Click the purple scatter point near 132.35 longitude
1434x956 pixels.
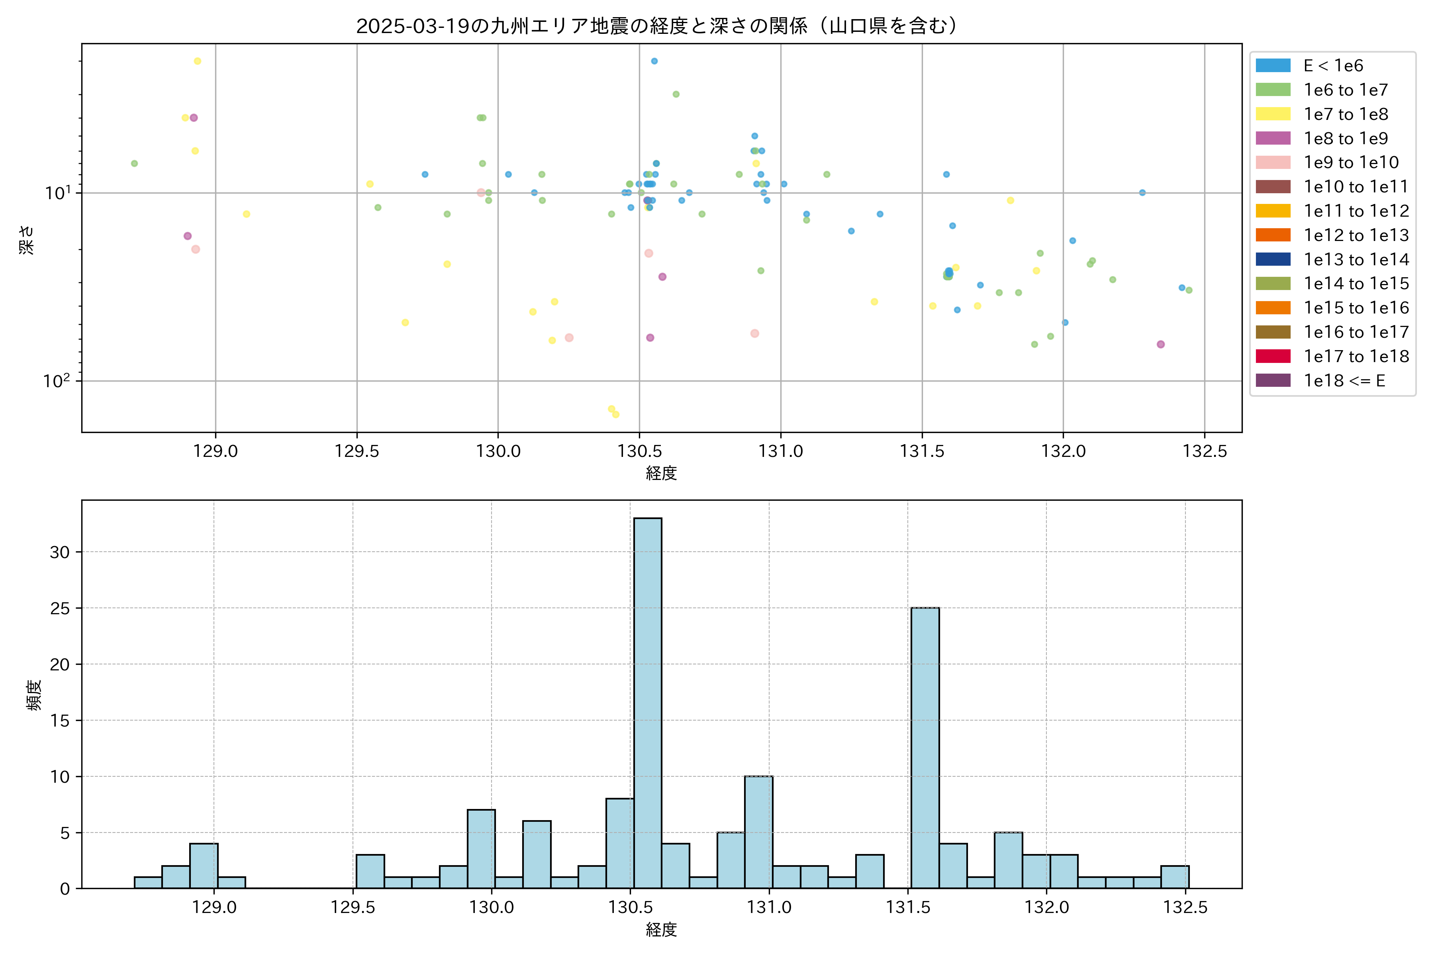point(1160,345)
